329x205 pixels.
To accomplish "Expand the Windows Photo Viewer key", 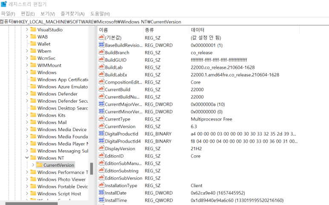I will click(x=27, y=179).
